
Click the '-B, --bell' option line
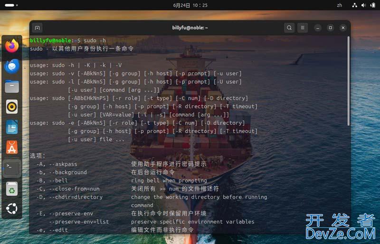(x=122, y=181)
